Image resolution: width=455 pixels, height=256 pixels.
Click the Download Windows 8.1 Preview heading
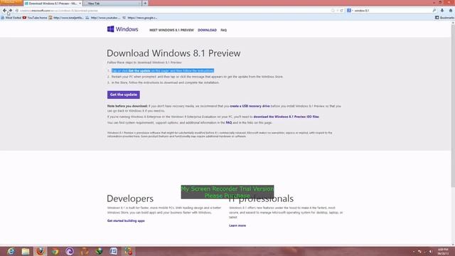coord(173,53)
